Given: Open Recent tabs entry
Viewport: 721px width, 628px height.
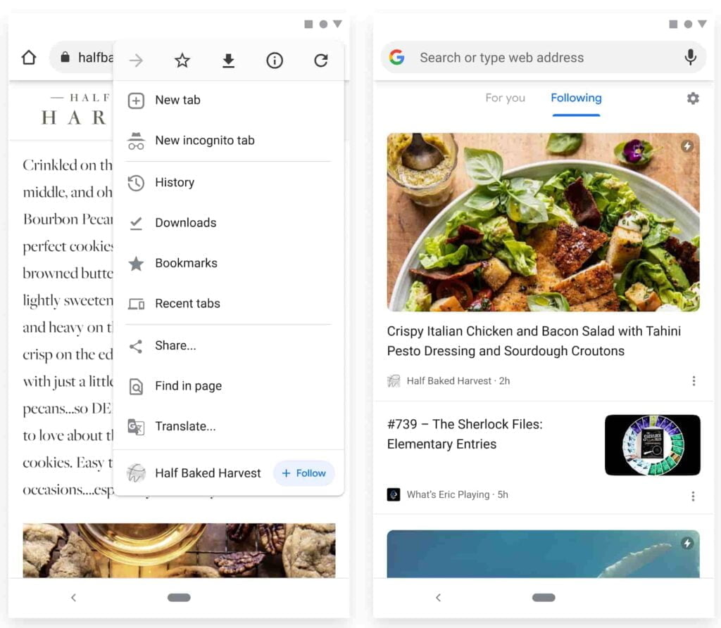Looking at the screenshot, I should (229, 304).
